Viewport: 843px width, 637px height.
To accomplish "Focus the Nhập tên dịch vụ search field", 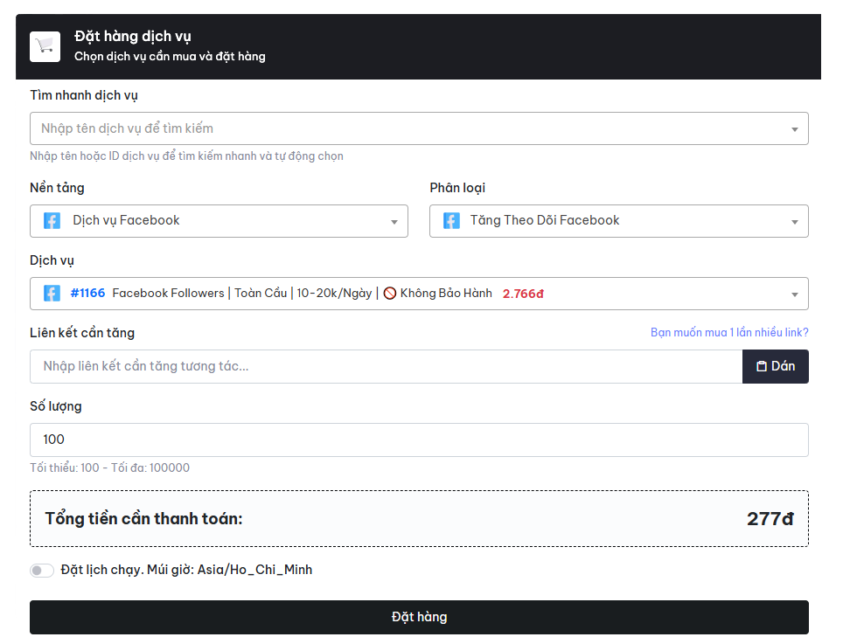I will coord(420,128).
